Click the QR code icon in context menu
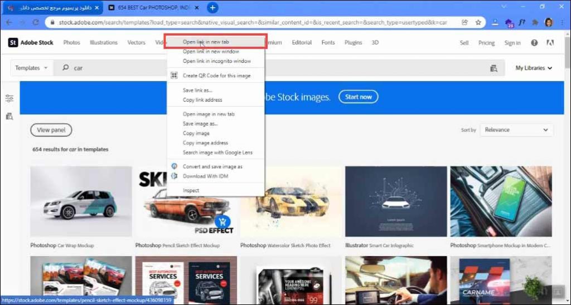 (174, 76)
